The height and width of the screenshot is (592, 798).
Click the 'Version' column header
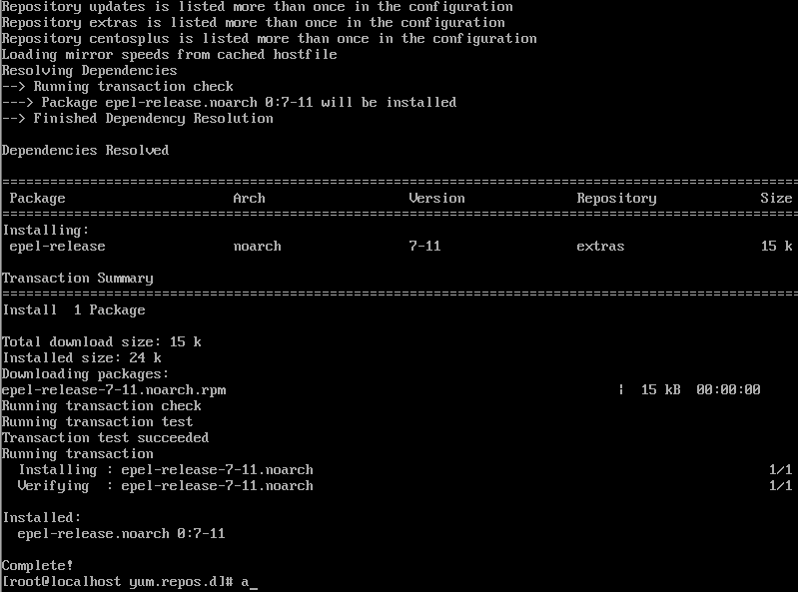point(436,199)
